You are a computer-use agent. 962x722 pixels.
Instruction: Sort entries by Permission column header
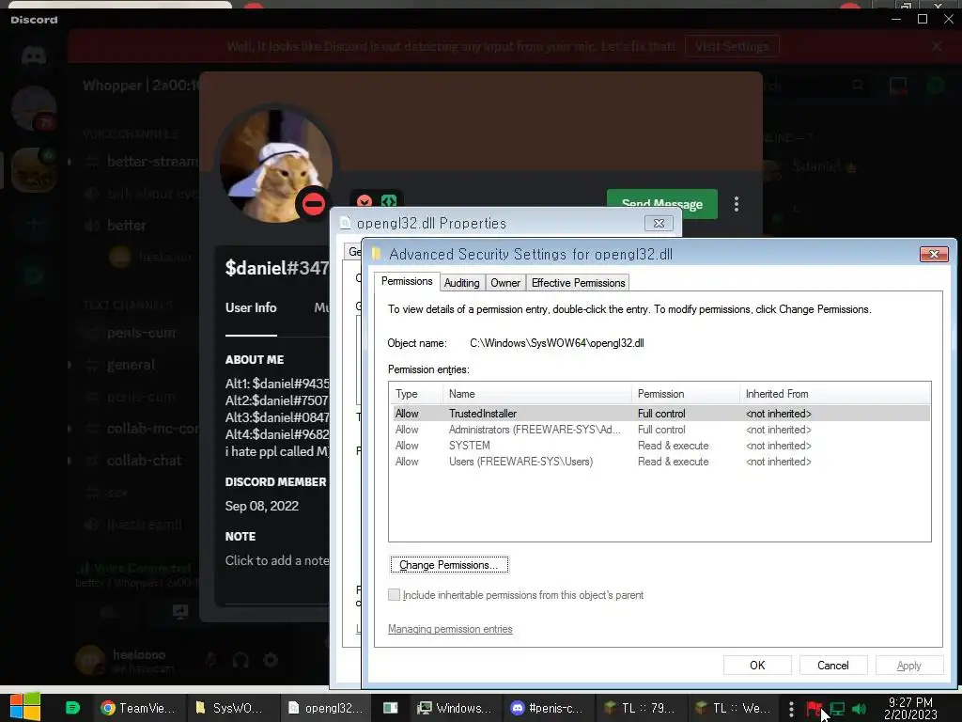[685, 394]
